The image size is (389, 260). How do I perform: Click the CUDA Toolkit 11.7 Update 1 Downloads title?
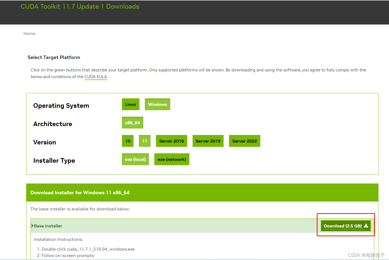pyautogui.click(x=80, y=6)
